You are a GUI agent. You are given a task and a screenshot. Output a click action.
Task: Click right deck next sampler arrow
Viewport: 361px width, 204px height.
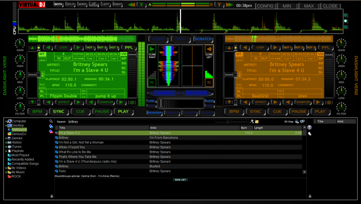pyautogui.click(x=318, y=102)
